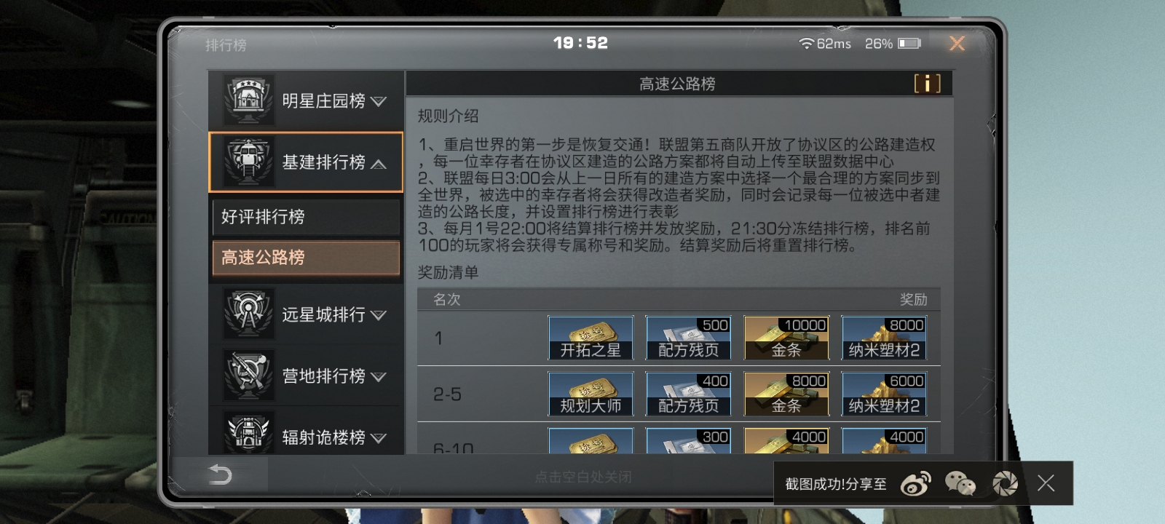Screen dimensions: 1165x524
Task: Select the 高速公路榜 sub-tab
Action: 306,258
